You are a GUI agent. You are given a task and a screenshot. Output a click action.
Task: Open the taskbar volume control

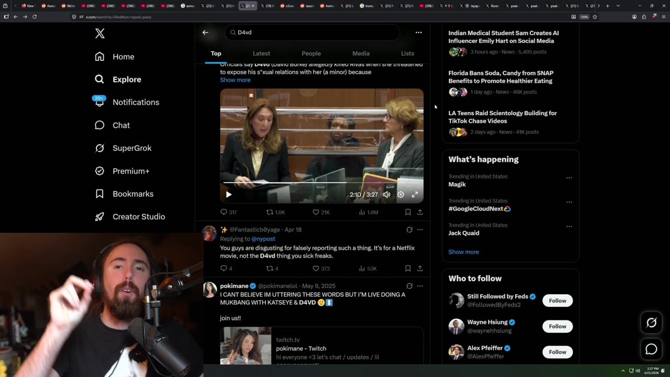[638, 371]
